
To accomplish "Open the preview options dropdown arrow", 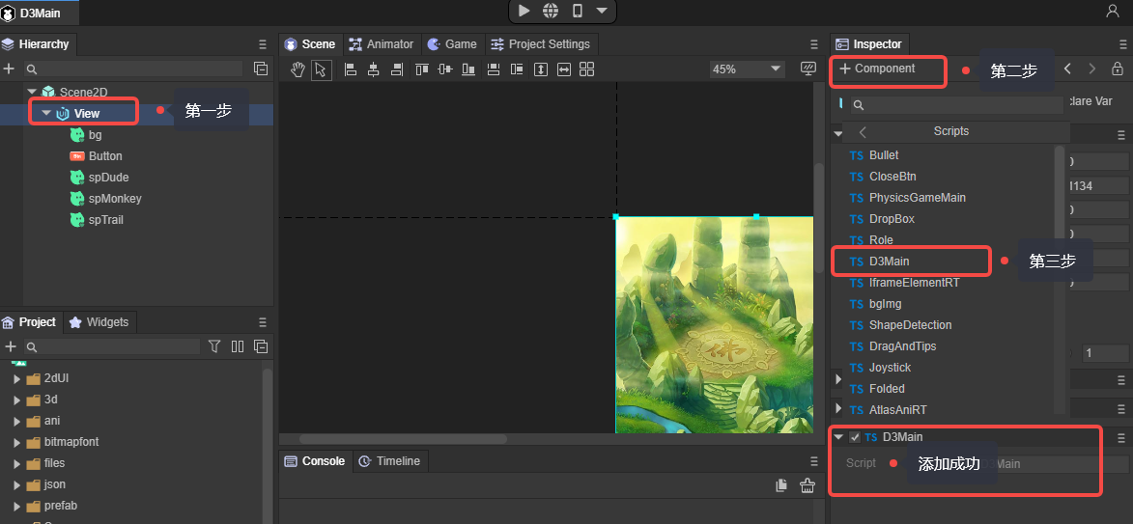I will [601, 11].
